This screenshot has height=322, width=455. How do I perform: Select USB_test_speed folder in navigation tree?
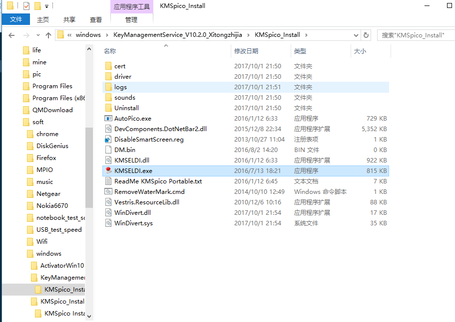click(x=59, y=230)
